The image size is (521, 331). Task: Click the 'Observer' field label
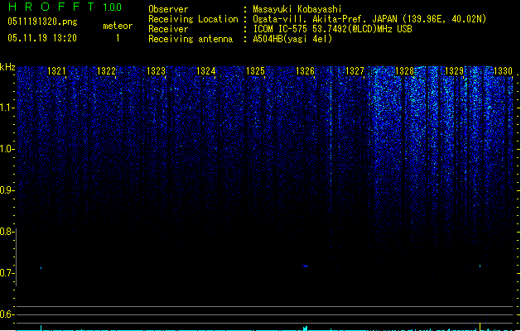coord(168,9)
